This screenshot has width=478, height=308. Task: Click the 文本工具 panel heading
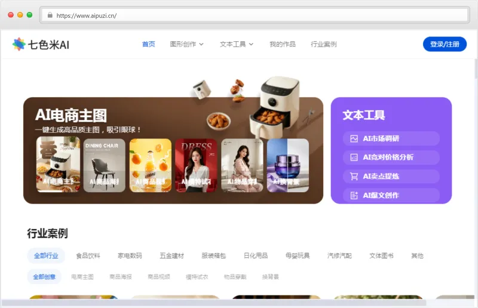click(364, 115)
